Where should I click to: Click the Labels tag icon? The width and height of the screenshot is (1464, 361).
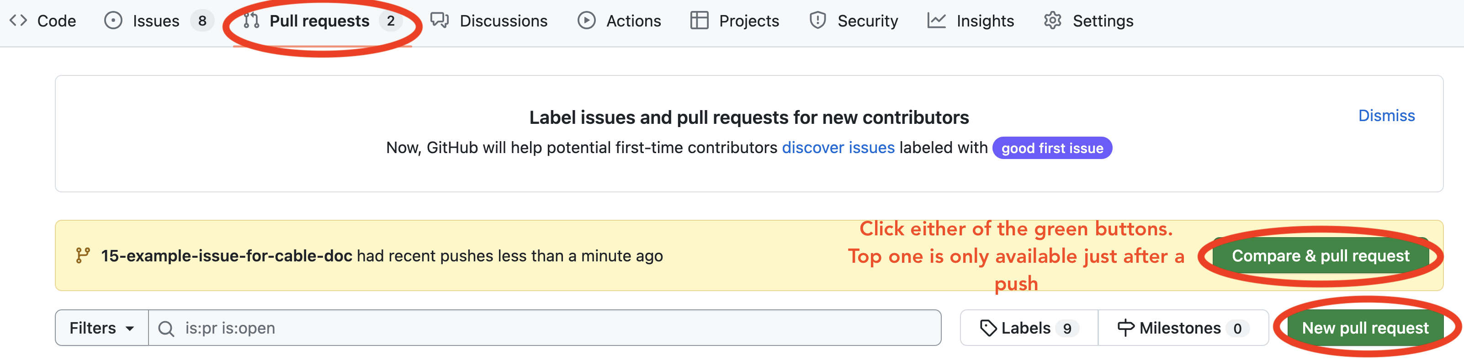coord(988,328)
